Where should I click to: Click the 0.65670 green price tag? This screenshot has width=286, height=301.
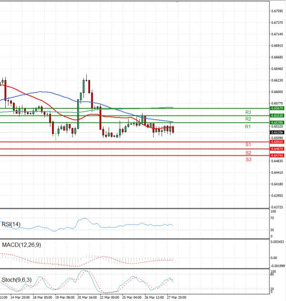point(276,108)
